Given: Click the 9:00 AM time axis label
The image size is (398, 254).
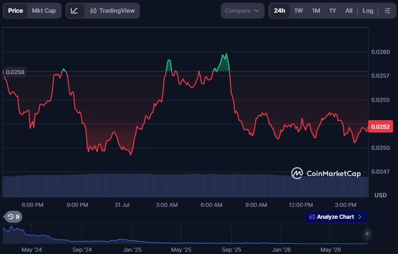Looking at the screenshot, I should tap(256, 205).
